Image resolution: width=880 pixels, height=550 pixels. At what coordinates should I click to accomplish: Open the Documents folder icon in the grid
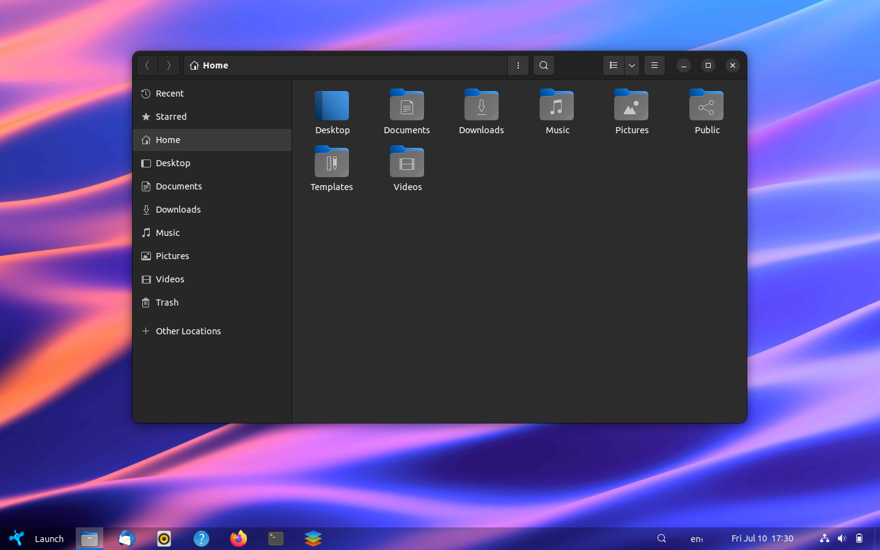407,106
